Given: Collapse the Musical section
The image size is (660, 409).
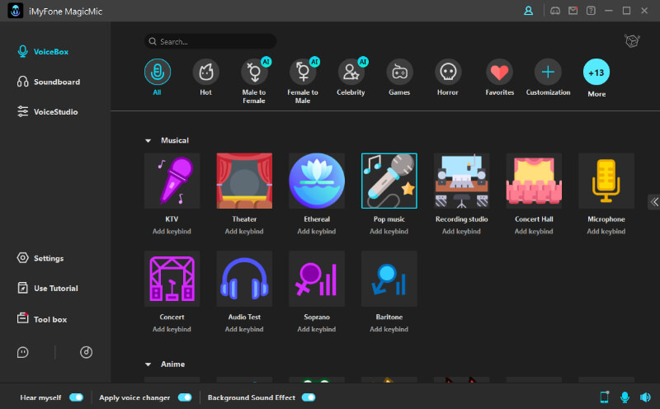Looking at the screenshot, I should coord(148,140).
